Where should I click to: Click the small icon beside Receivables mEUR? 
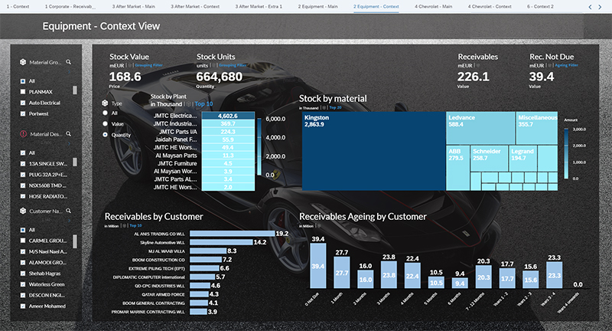tap(477, 66)
